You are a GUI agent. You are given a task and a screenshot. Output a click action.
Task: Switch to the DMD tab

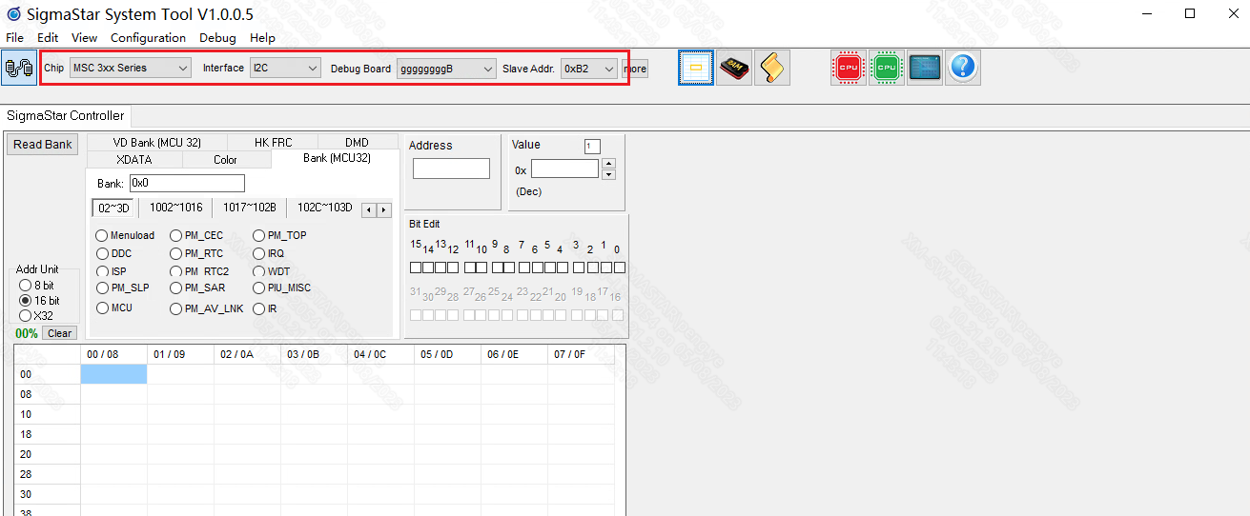(x=357, y=143)
